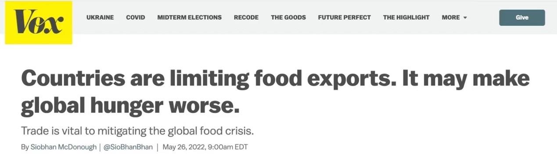557x163 pixels.
Task: Open the Ukraine section
Action: tap(100, 17)
